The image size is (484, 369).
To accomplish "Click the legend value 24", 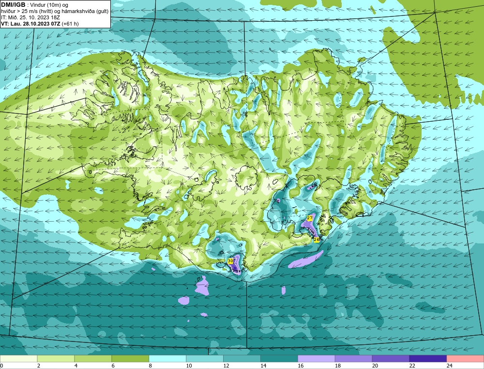I will coord(449,366).
